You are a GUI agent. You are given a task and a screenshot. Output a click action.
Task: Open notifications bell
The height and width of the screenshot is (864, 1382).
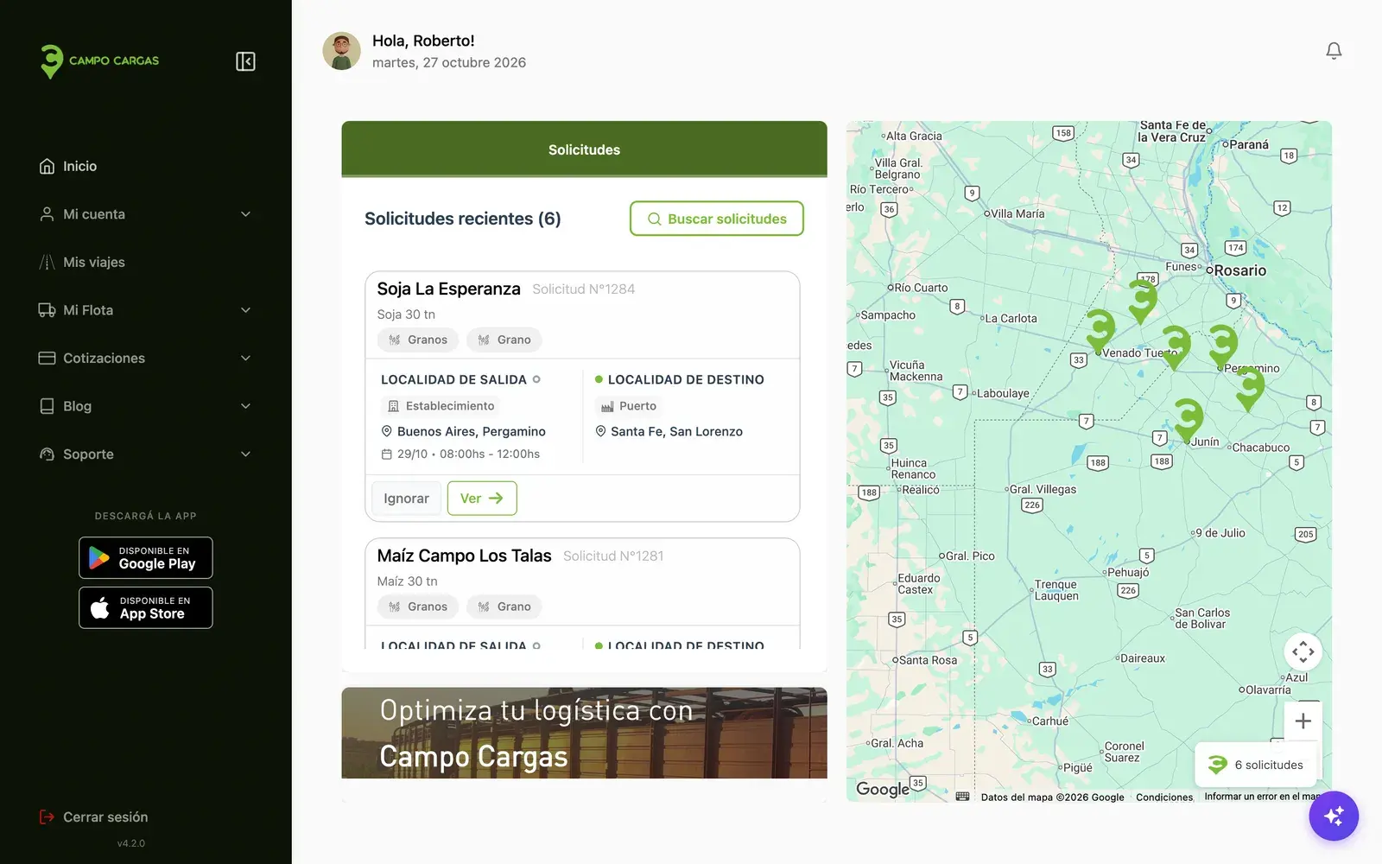point(1334,51)
